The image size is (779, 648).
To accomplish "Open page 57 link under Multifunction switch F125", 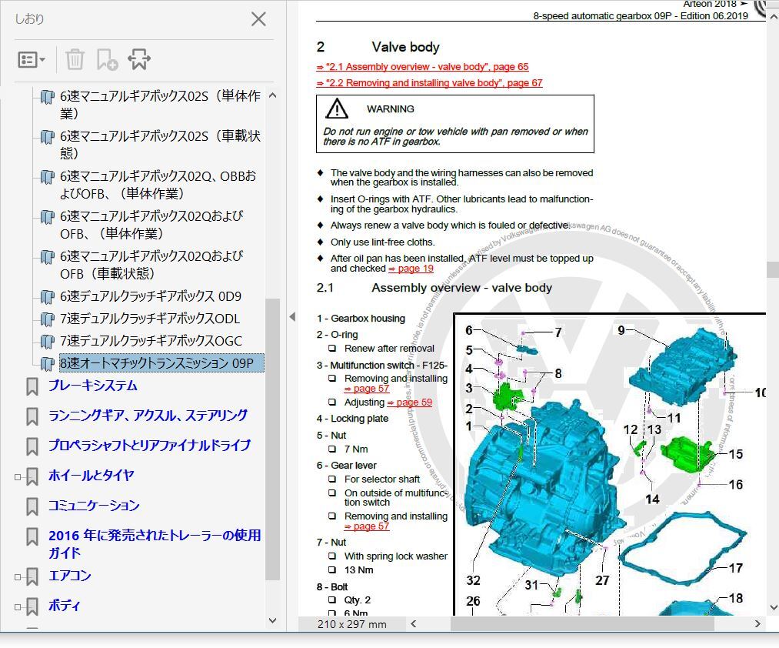I will point(367,389).
